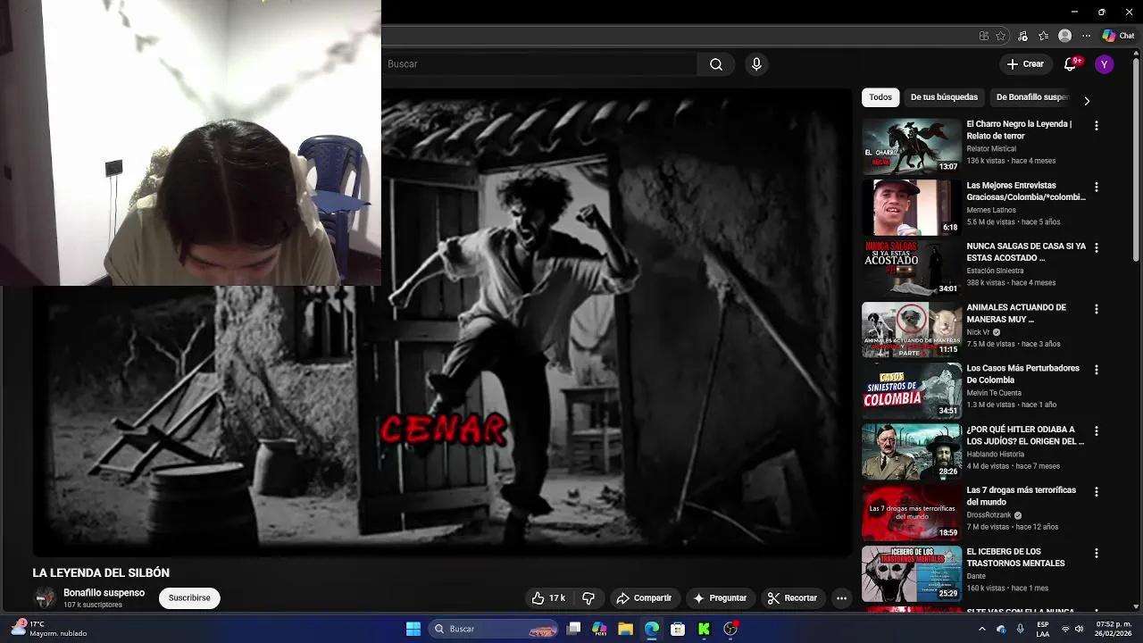This screenshot has width=1143, height=643.
Task: Click the Preguntar button
Action: pyautogui.click(x=720, y=598)
